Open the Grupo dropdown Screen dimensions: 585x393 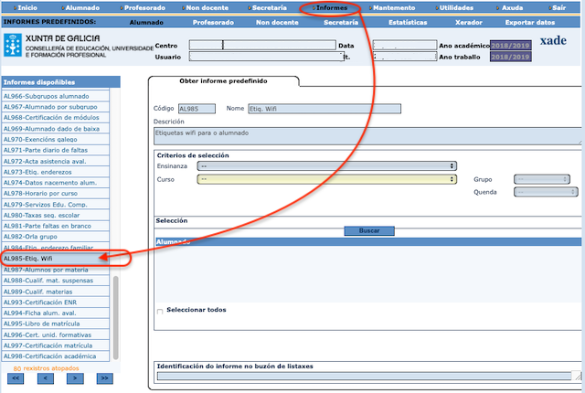point(542,179)
